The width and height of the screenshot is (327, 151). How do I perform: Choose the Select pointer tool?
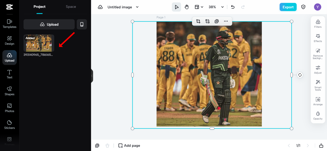pos(176,7)
